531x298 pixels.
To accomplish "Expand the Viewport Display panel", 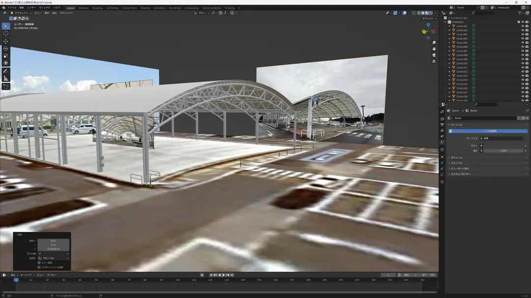I will click(488, 169).
